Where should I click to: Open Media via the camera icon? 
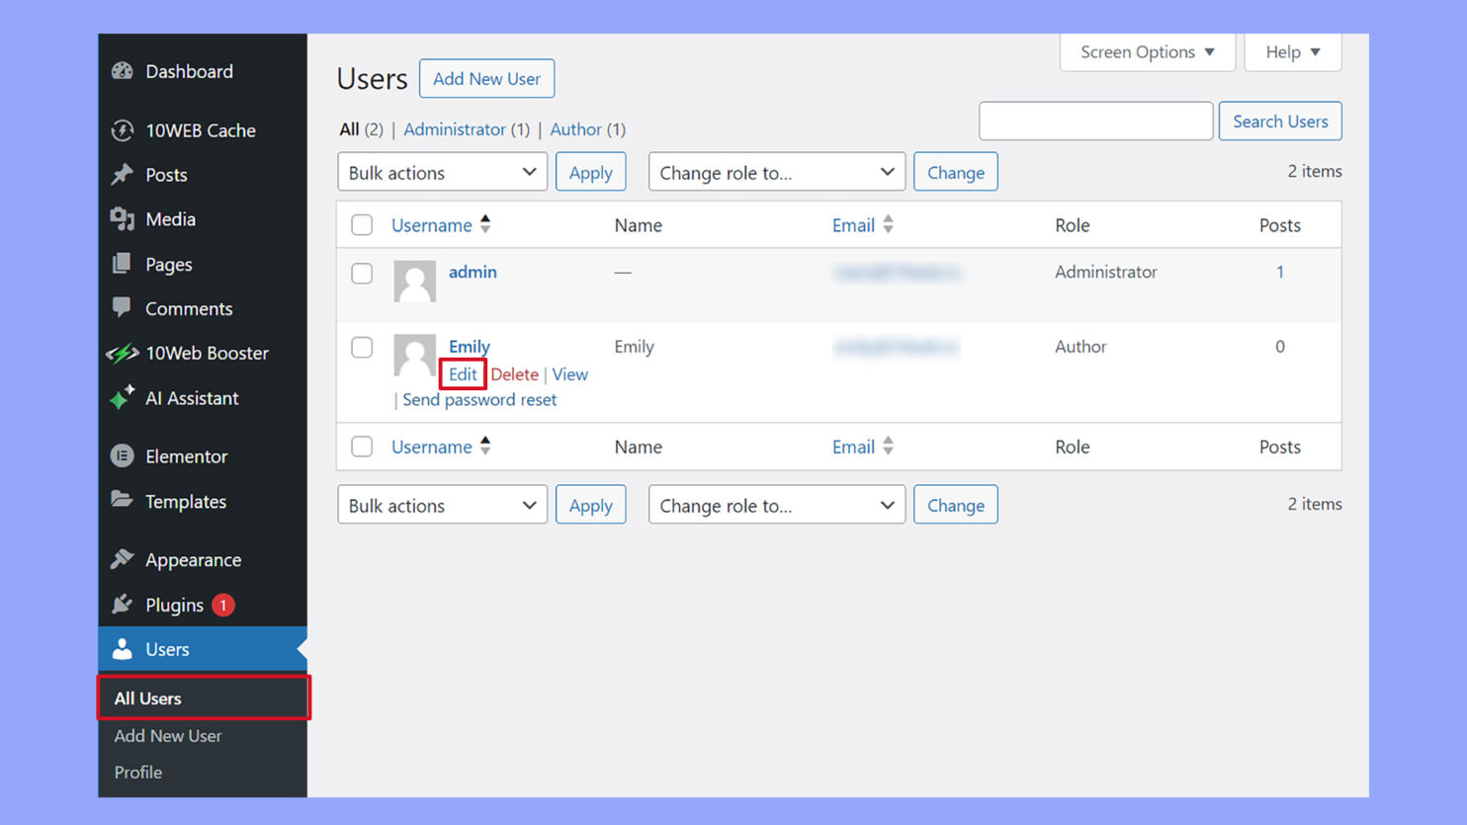(x=122, y=219)
